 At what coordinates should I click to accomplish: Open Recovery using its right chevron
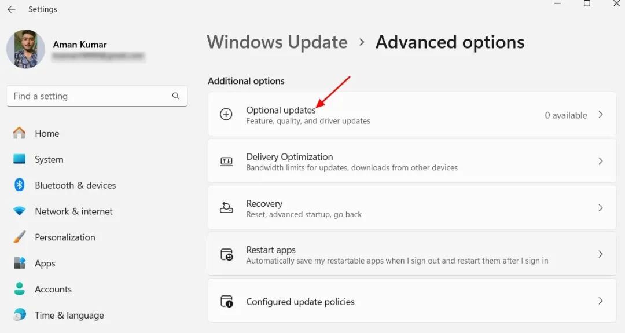[x=601, y=208]
